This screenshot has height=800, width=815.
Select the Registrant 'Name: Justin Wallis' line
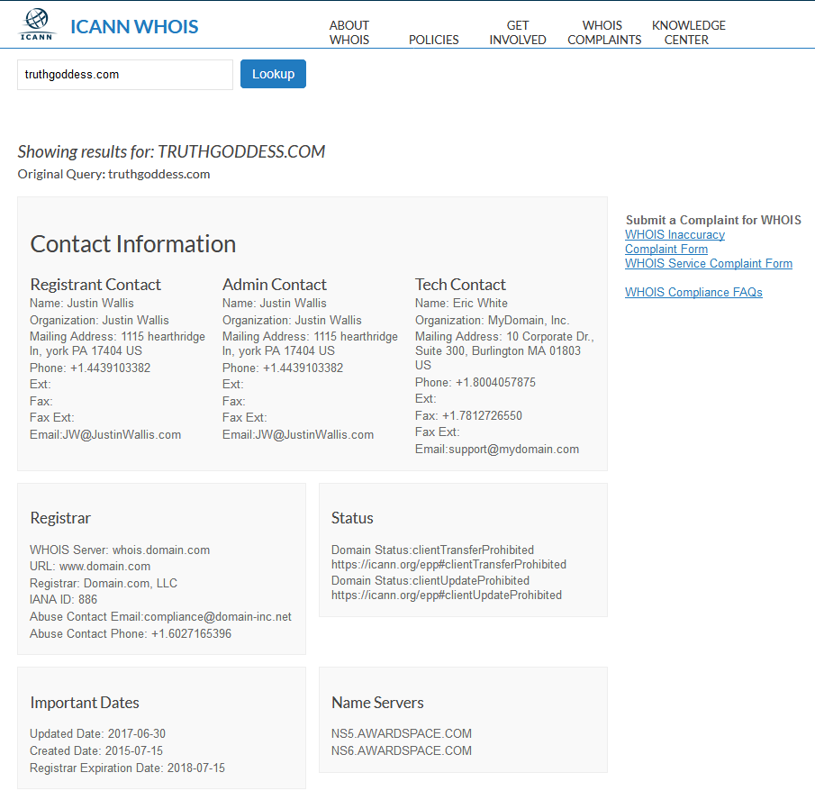click(82, 303)
